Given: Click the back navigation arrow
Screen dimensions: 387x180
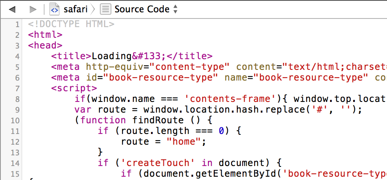Looking at the screenshot, I should (x=12, y=9).
